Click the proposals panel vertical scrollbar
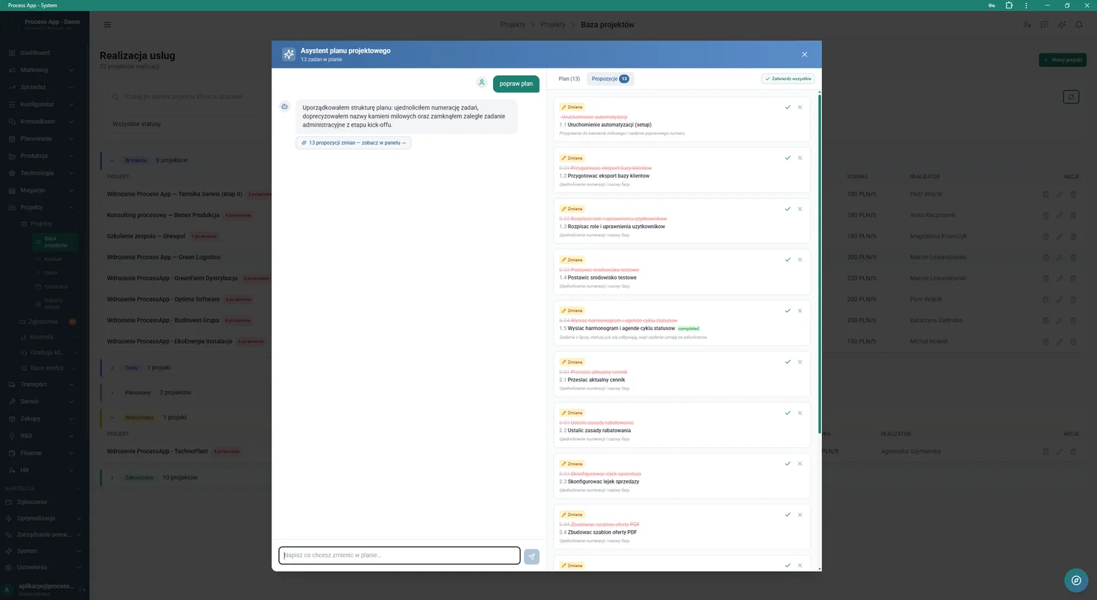The width and height of the screenshot is (1097, 600). 819,264
